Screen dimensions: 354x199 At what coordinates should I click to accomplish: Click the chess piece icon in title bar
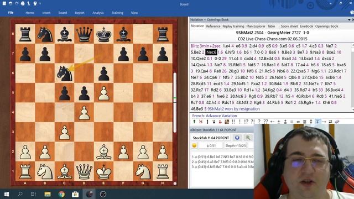tap(29, 3)
